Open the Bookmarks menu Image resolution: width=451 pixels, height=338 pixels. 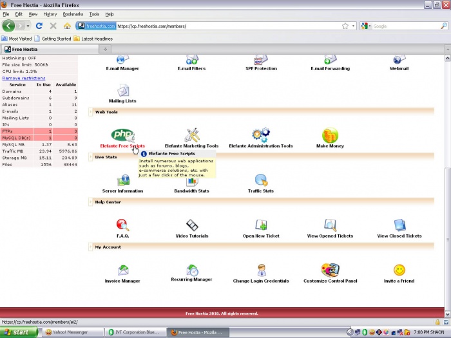click(x=73, y=14)
